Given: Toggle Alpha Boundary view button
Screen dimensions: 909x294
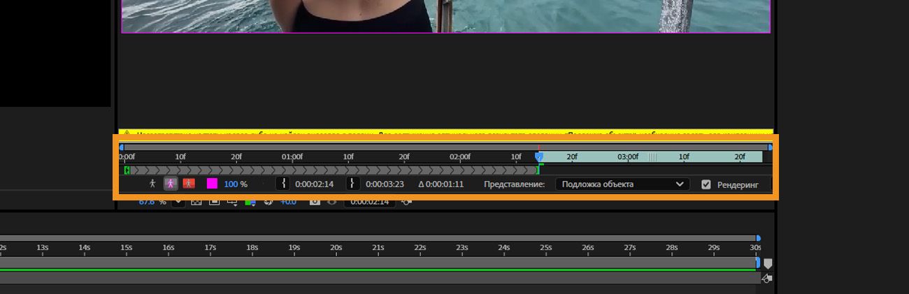Looking at the screenshot, I should pyautogui.click(x=171, y=184).
